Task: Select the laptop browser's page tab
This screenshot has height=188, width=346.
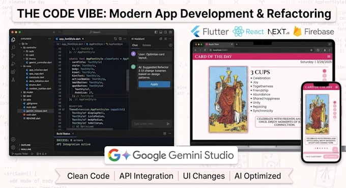Action: pyautogui.click(x=218, y=44)
